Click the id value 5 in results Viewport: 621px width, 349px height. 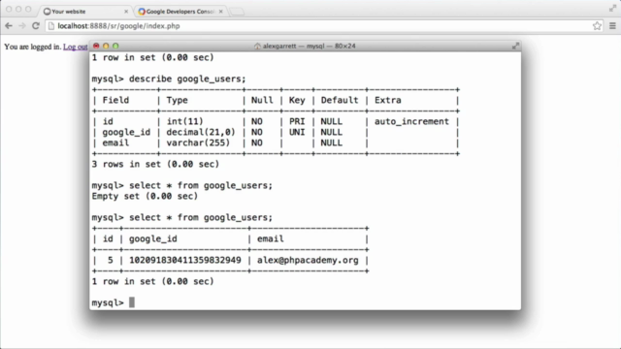point(110,261)
